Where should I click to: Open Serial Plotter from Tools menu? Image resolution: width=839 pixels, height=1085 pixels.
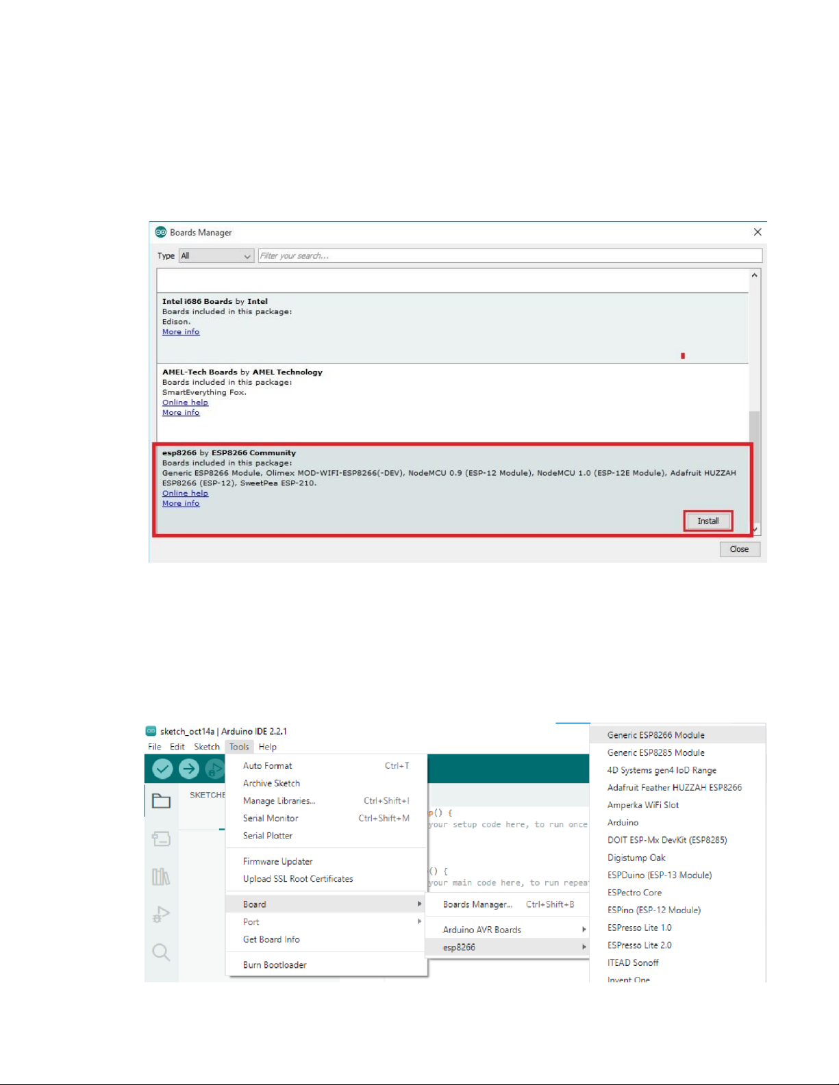click(326, 836)
